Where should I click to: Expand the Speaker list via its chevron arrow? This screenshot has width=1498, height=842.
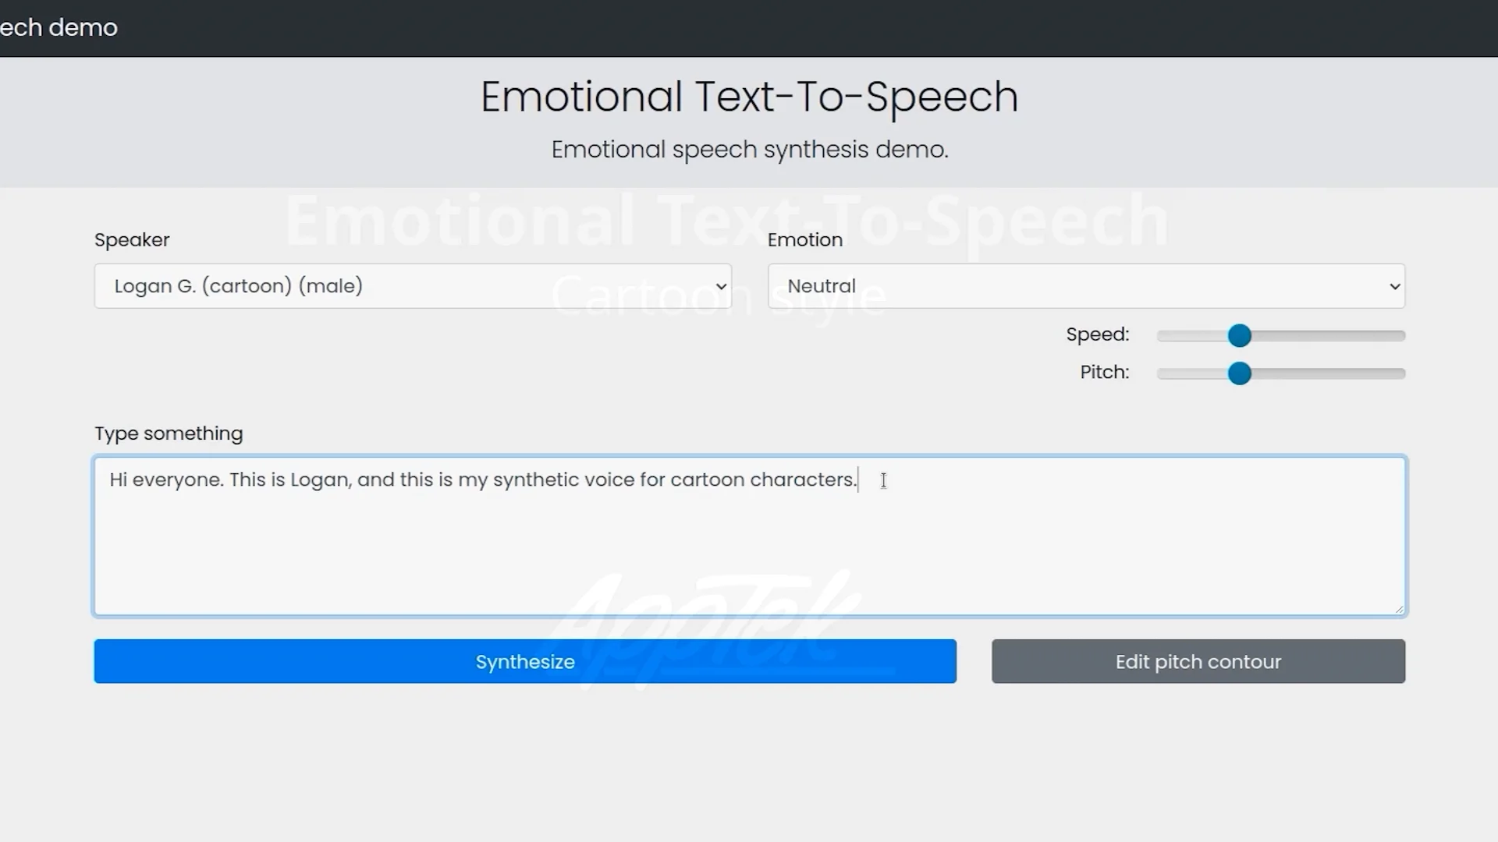click(x=721, y=286)
